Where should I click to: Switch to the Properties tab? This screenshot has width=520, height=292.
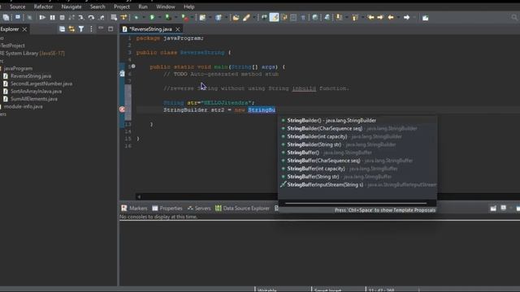tap(167, 208)
